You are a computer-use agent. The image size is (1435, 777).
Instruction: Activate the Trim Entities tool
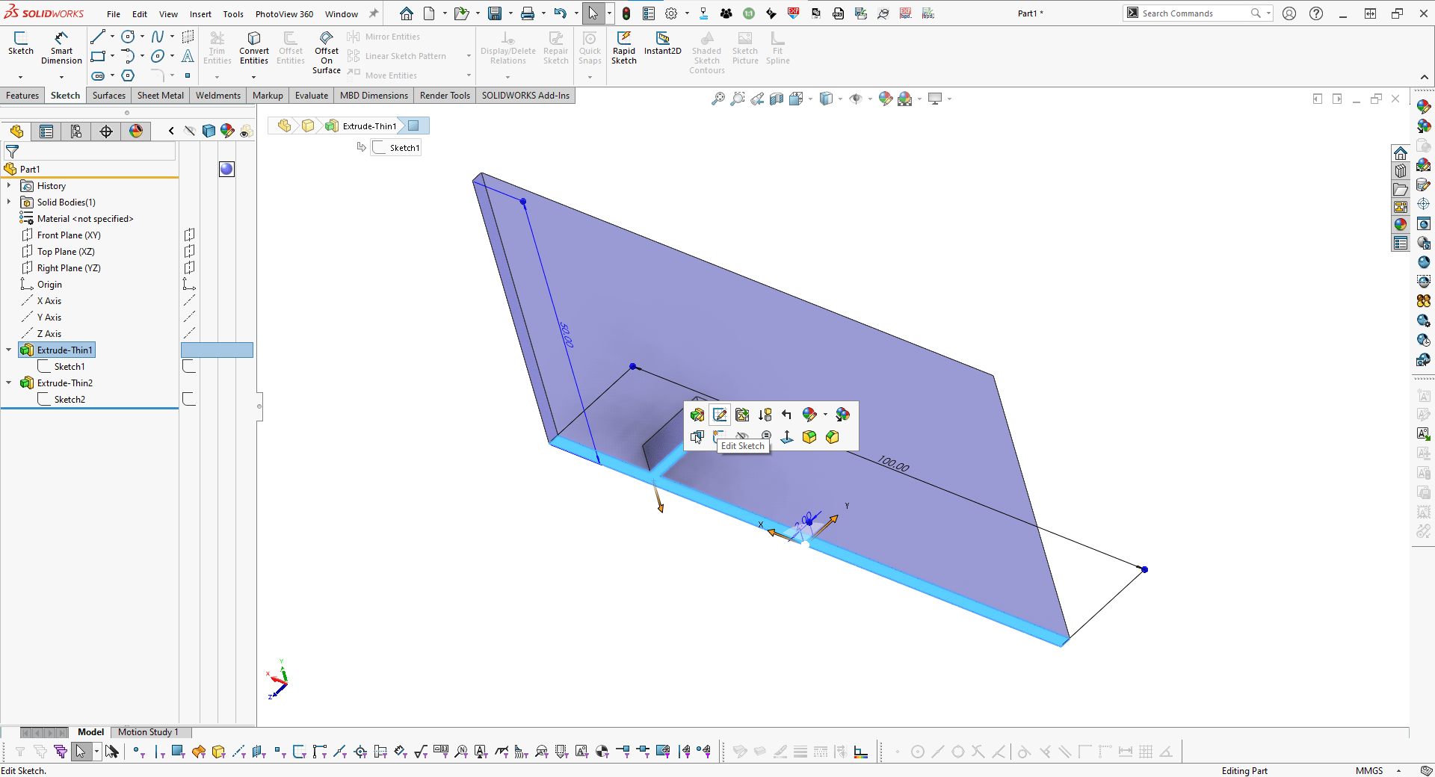[x=217, y=47]
